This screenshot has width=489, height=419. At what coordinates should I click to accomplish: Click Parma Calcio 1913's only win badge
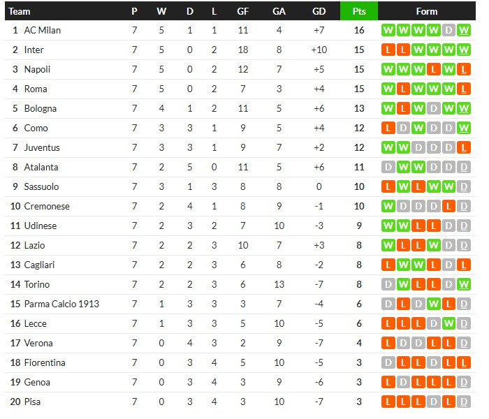tap(433, 304)
